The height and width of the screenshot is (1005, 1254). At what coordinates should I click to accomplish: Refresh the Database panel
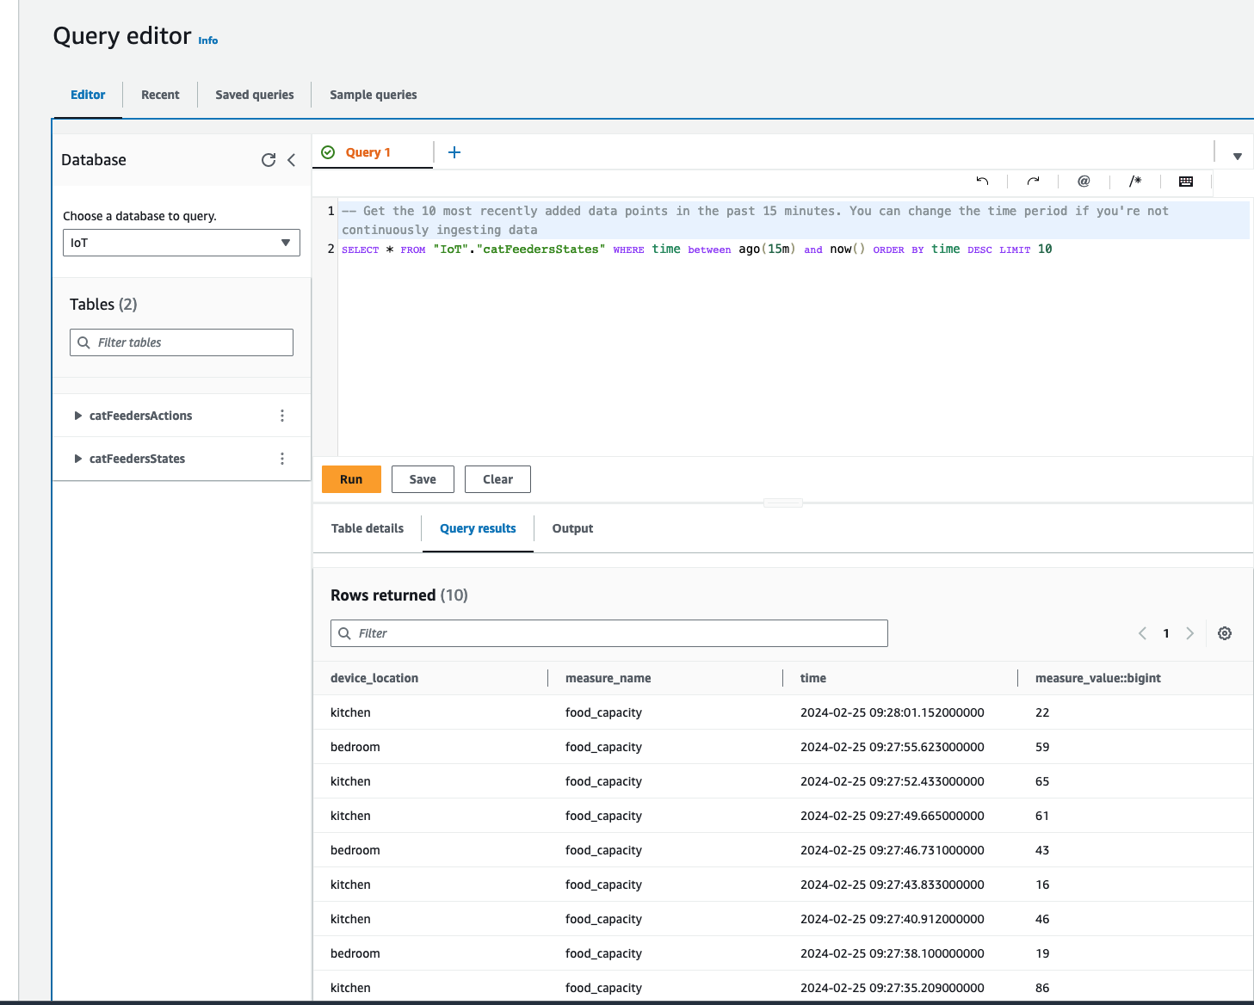click(269, 160)
